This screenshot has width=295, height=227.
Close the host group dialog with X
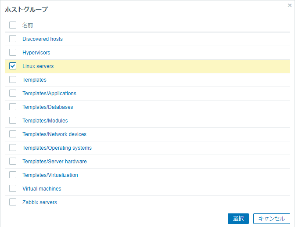click(289, 5)
